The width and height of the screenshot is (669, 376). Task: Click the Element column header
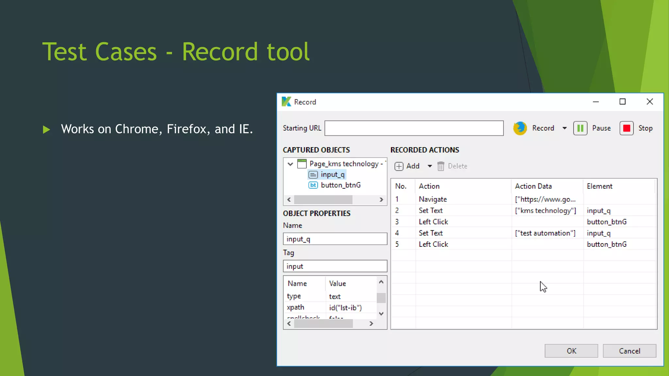[x=599, y=186]
